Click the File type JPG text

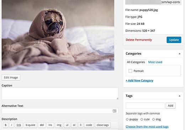pos(134,17)
